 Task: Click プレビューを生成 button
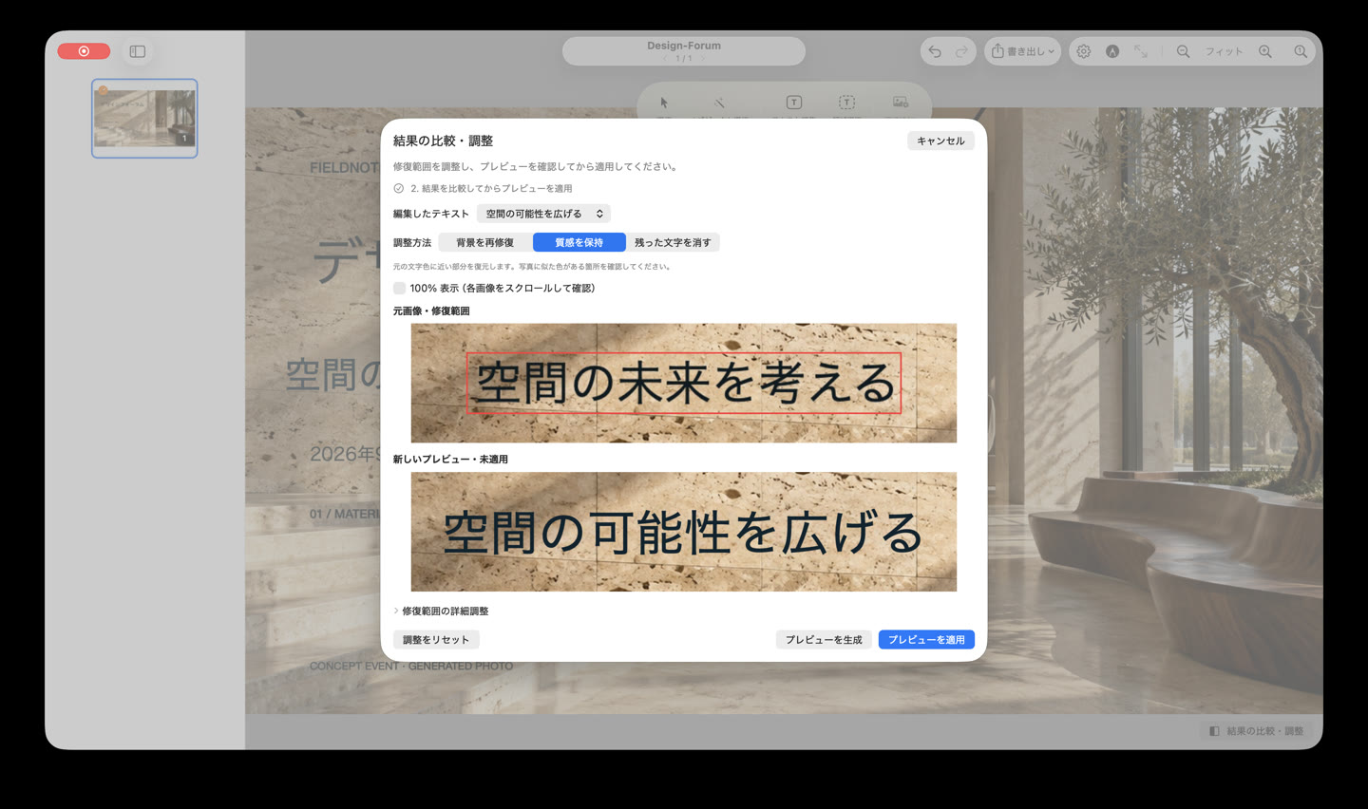[x=824, y=640]
